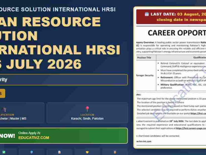
Task: Click the yellow heart icon
Action: pos(87,152)
